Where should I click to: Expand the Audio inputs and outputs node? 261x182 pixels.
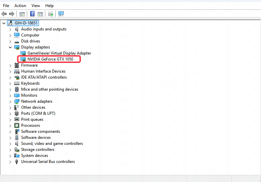point(10,29)
